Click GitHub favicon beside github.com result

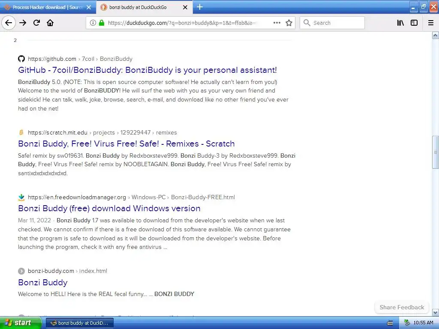click(21, 59)
